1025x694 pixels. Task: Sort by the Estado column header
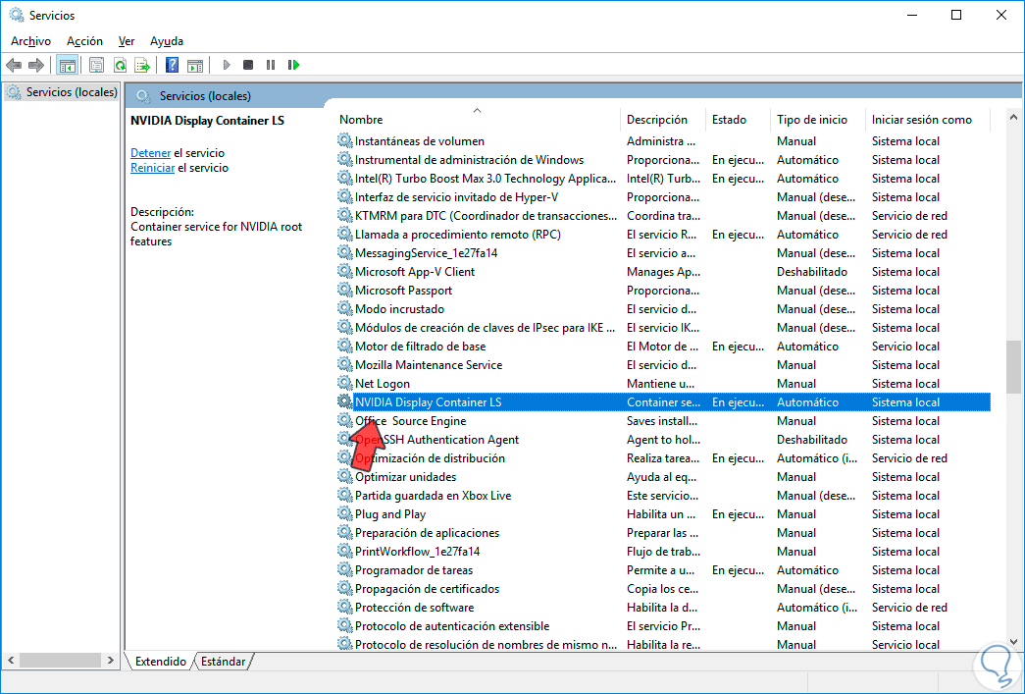click(x=738, y=119)
